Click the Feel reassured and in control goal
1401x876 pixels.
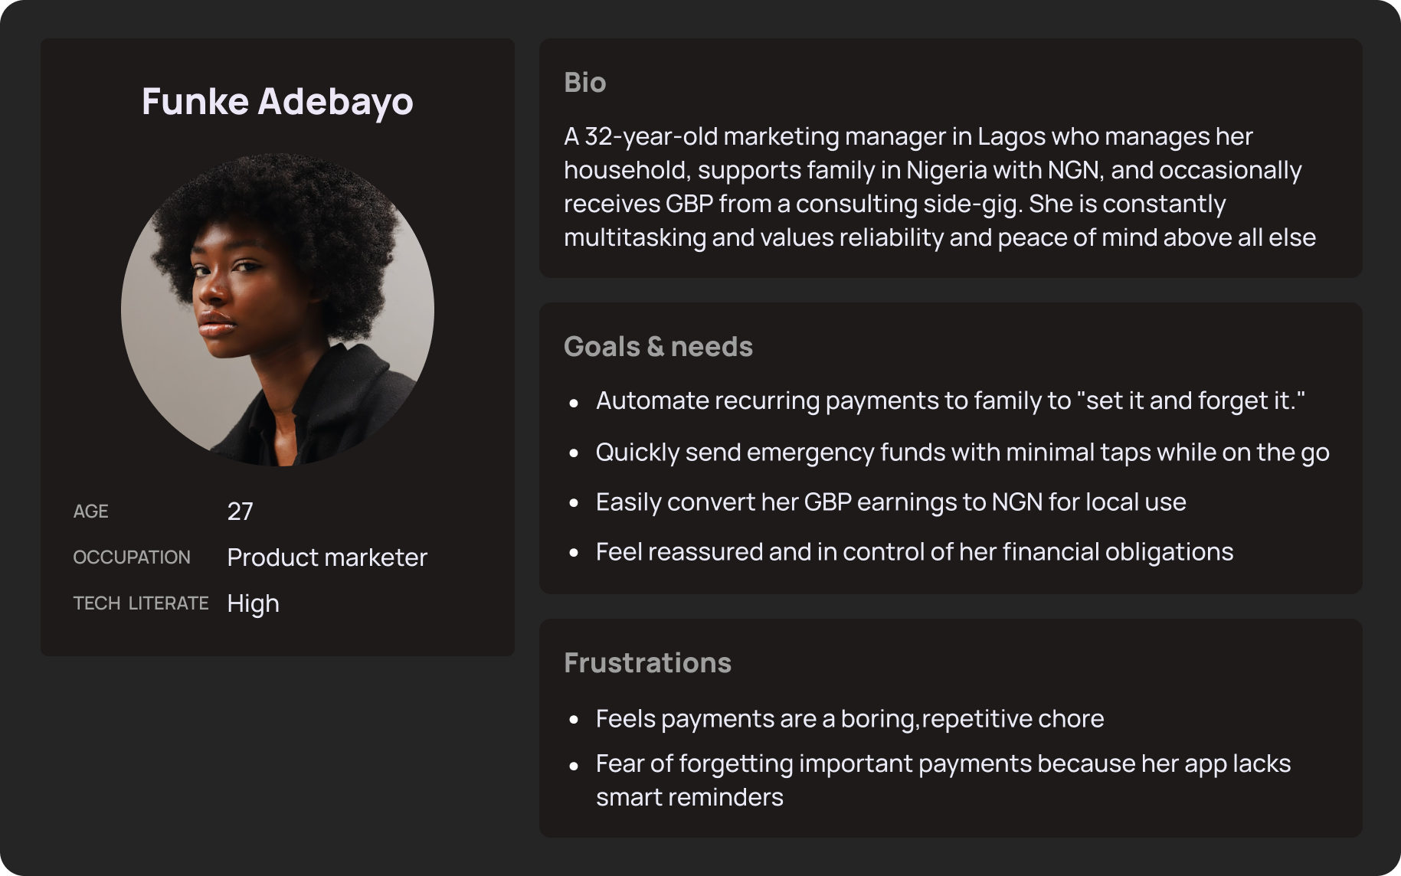(x=915, y=552)
